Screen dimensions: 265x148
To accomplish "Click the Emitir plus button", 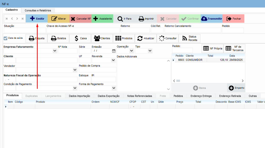I will coord(37,19).
